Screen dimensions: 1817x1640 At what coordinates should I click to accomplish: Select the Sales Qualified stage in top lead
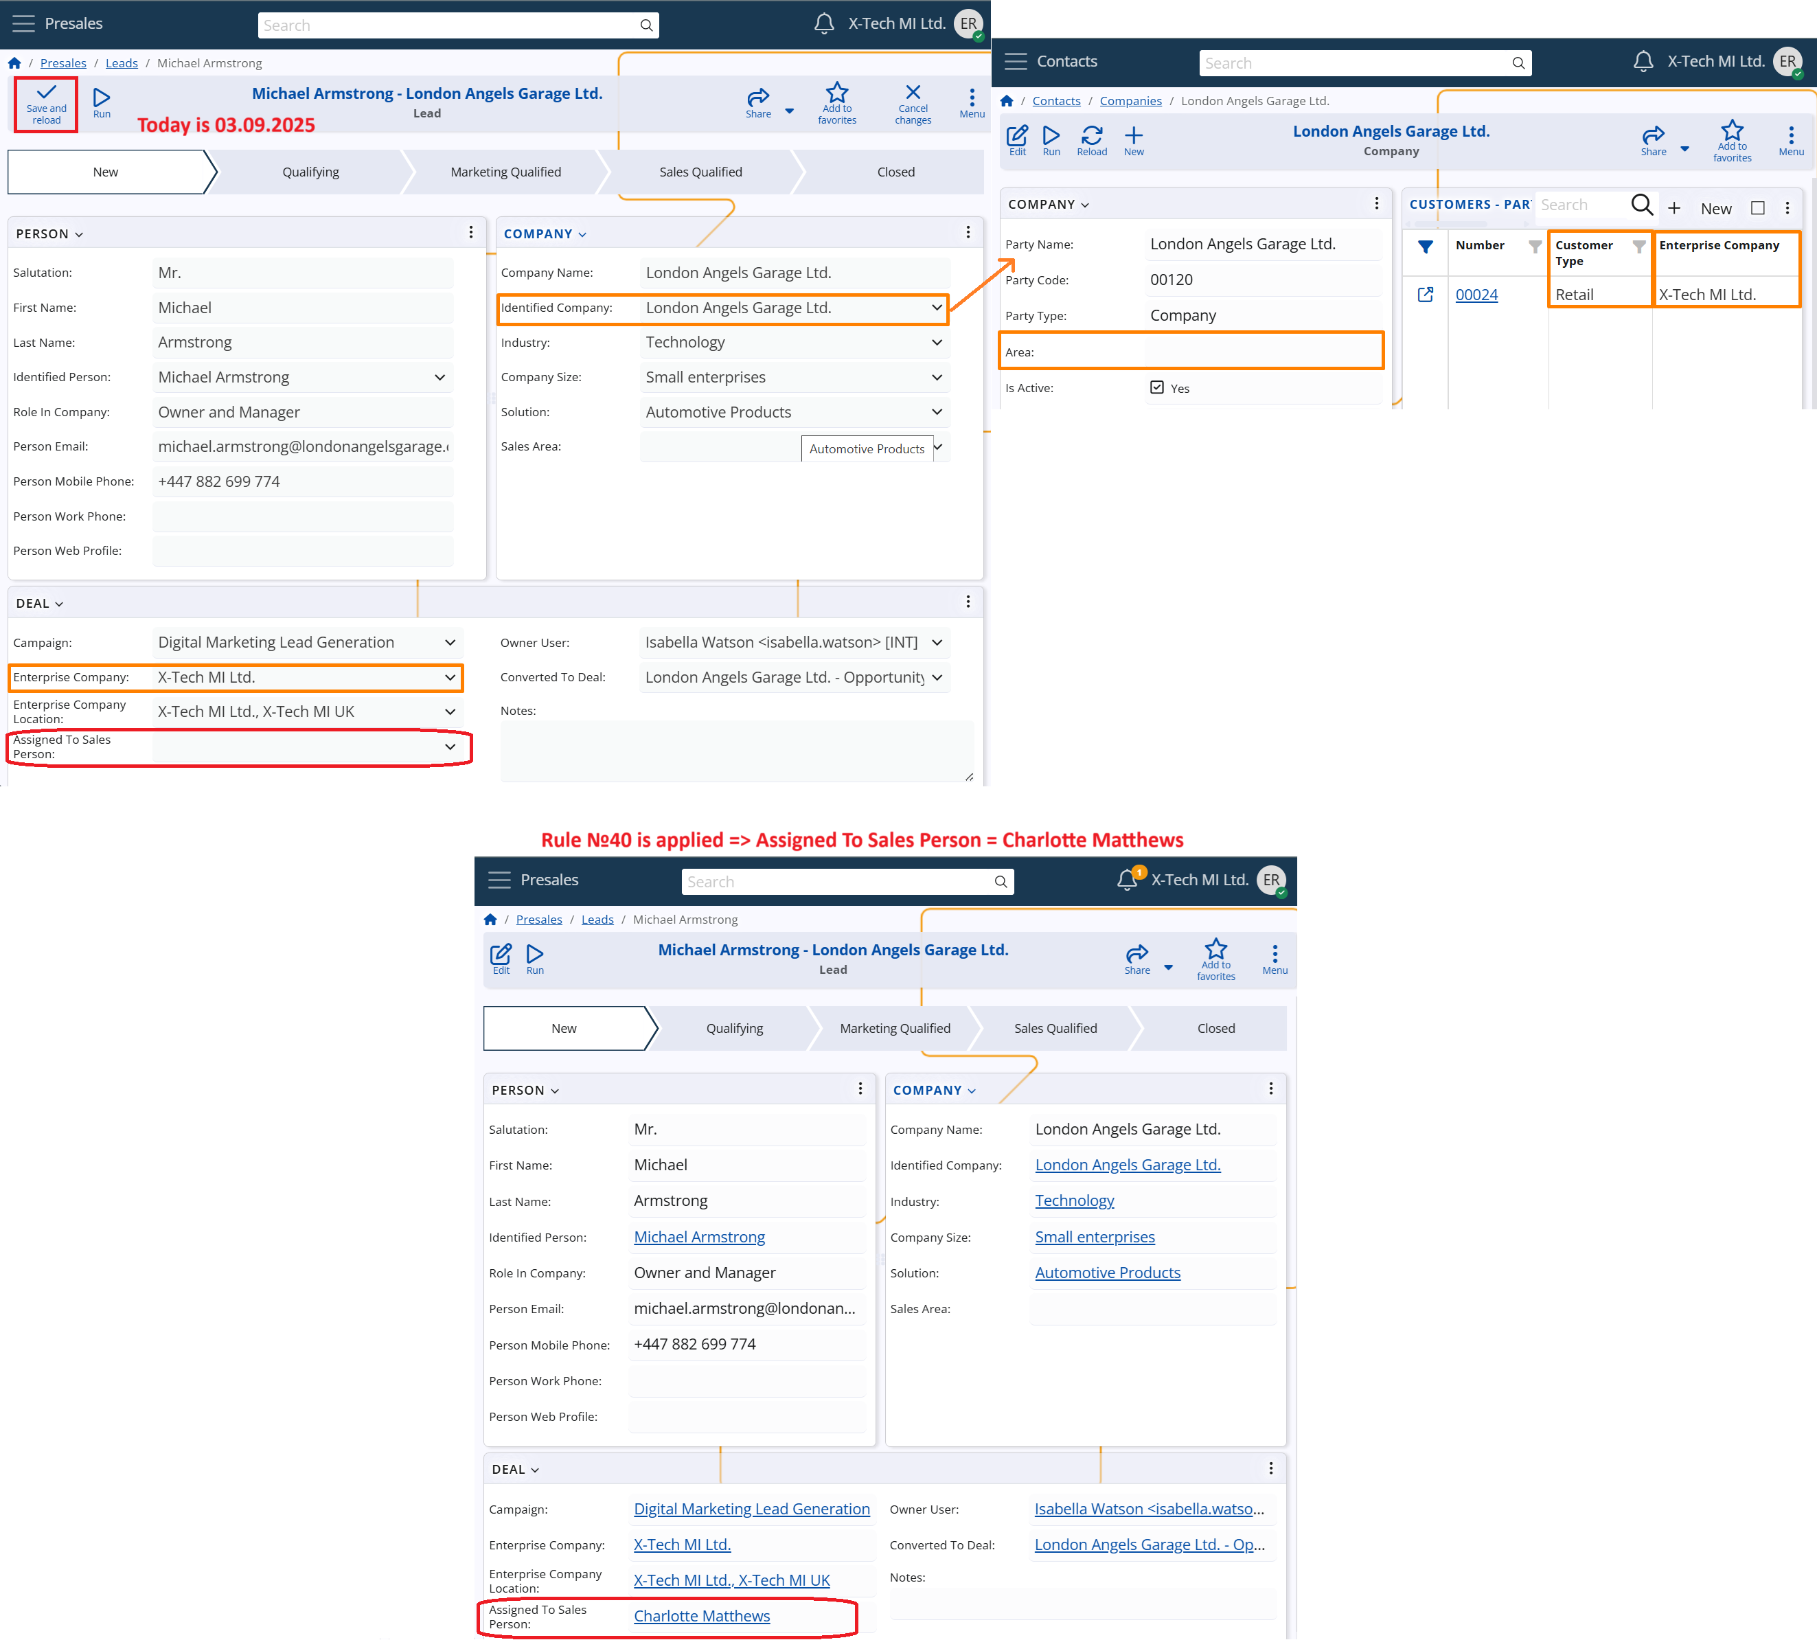click(x=700, y=172)
